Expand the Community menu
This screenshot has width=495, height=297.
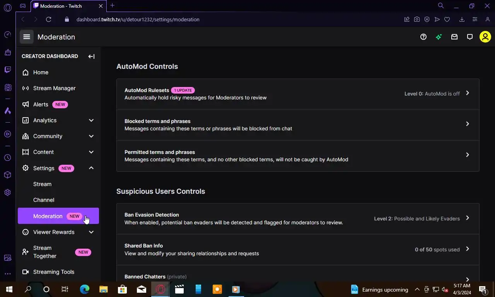(91, 136)
